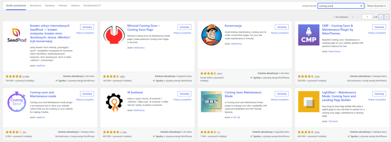Install the LightStart plugin
Viewport: 391px width, 142px height.
[x=379, y=94]
